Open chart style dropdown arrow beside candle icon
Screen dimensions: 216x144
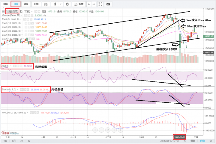[x=61, y=4]
